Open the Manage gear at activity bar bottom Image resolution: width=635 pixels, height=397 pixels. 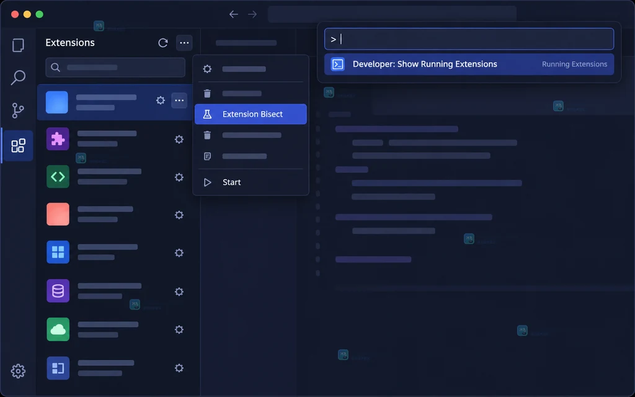tap(18, 371)
